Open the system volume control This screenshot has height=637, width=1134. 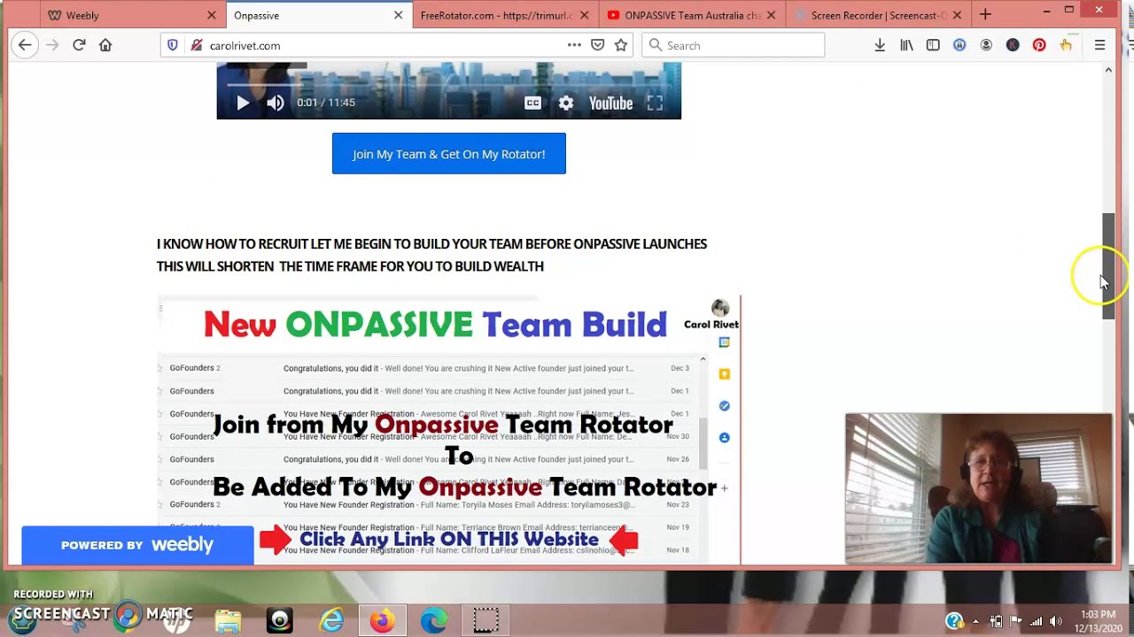pos(1055,621)
